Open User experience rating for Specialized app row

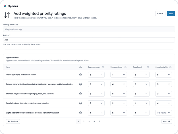(x=119, y=103)
